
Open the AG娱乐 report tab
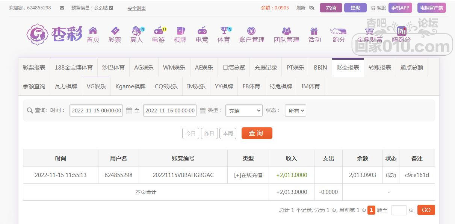coord(144,67)
